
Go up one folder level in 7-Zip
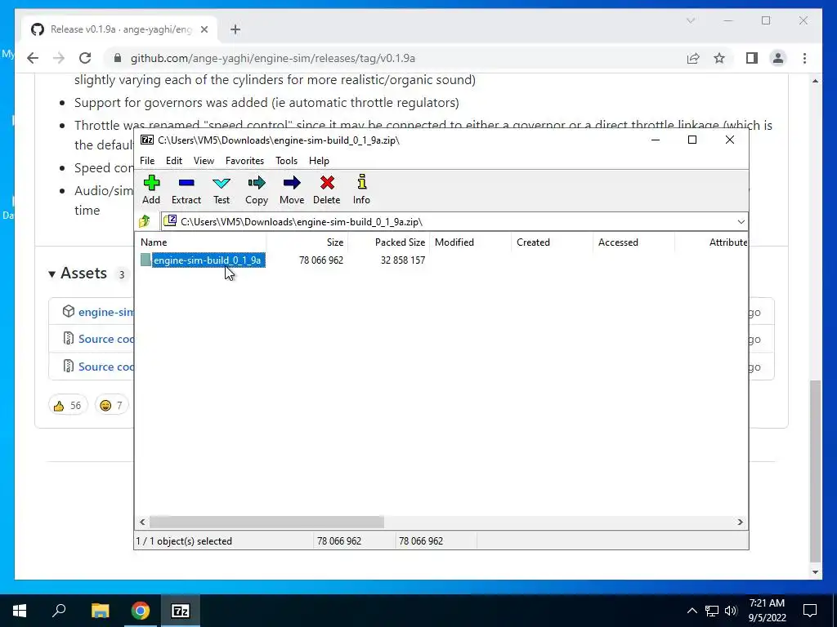[145, 221]
